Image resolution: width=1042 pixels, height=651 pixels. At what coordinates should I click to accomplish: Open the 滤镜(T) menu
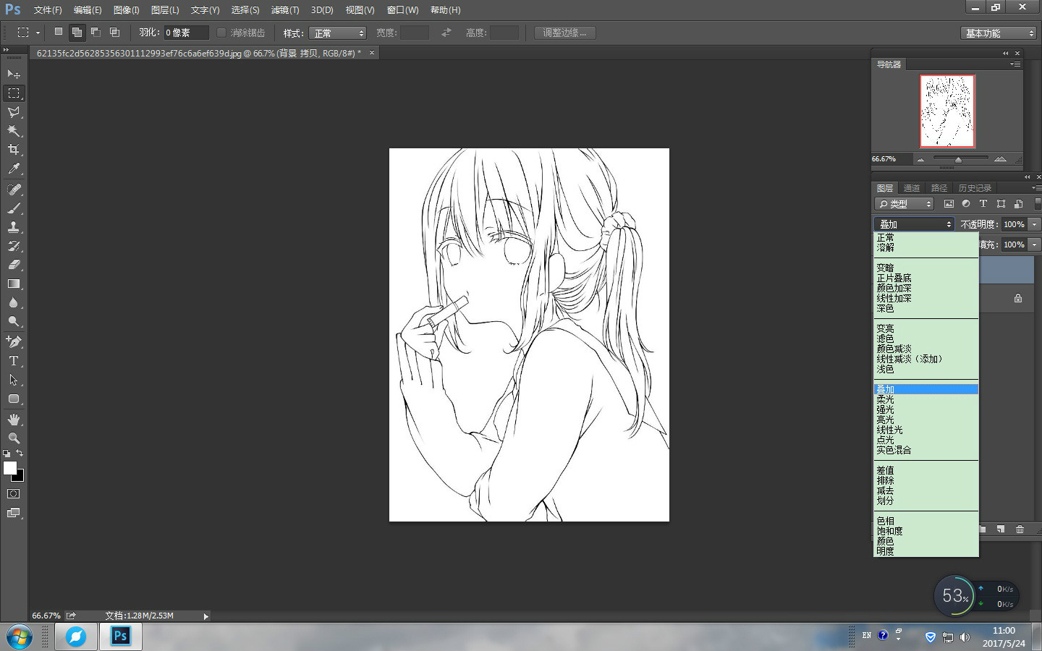tap(285, 10)
